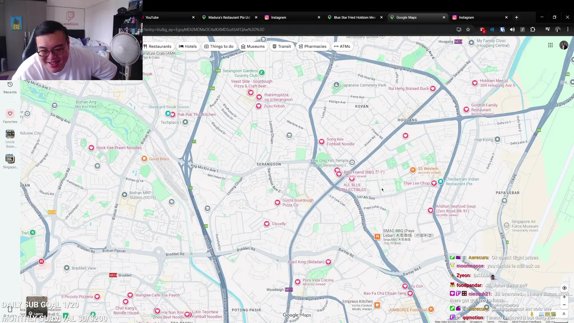
Task: Open the Chrome three-dot menu
Action: tap(568, 30)
